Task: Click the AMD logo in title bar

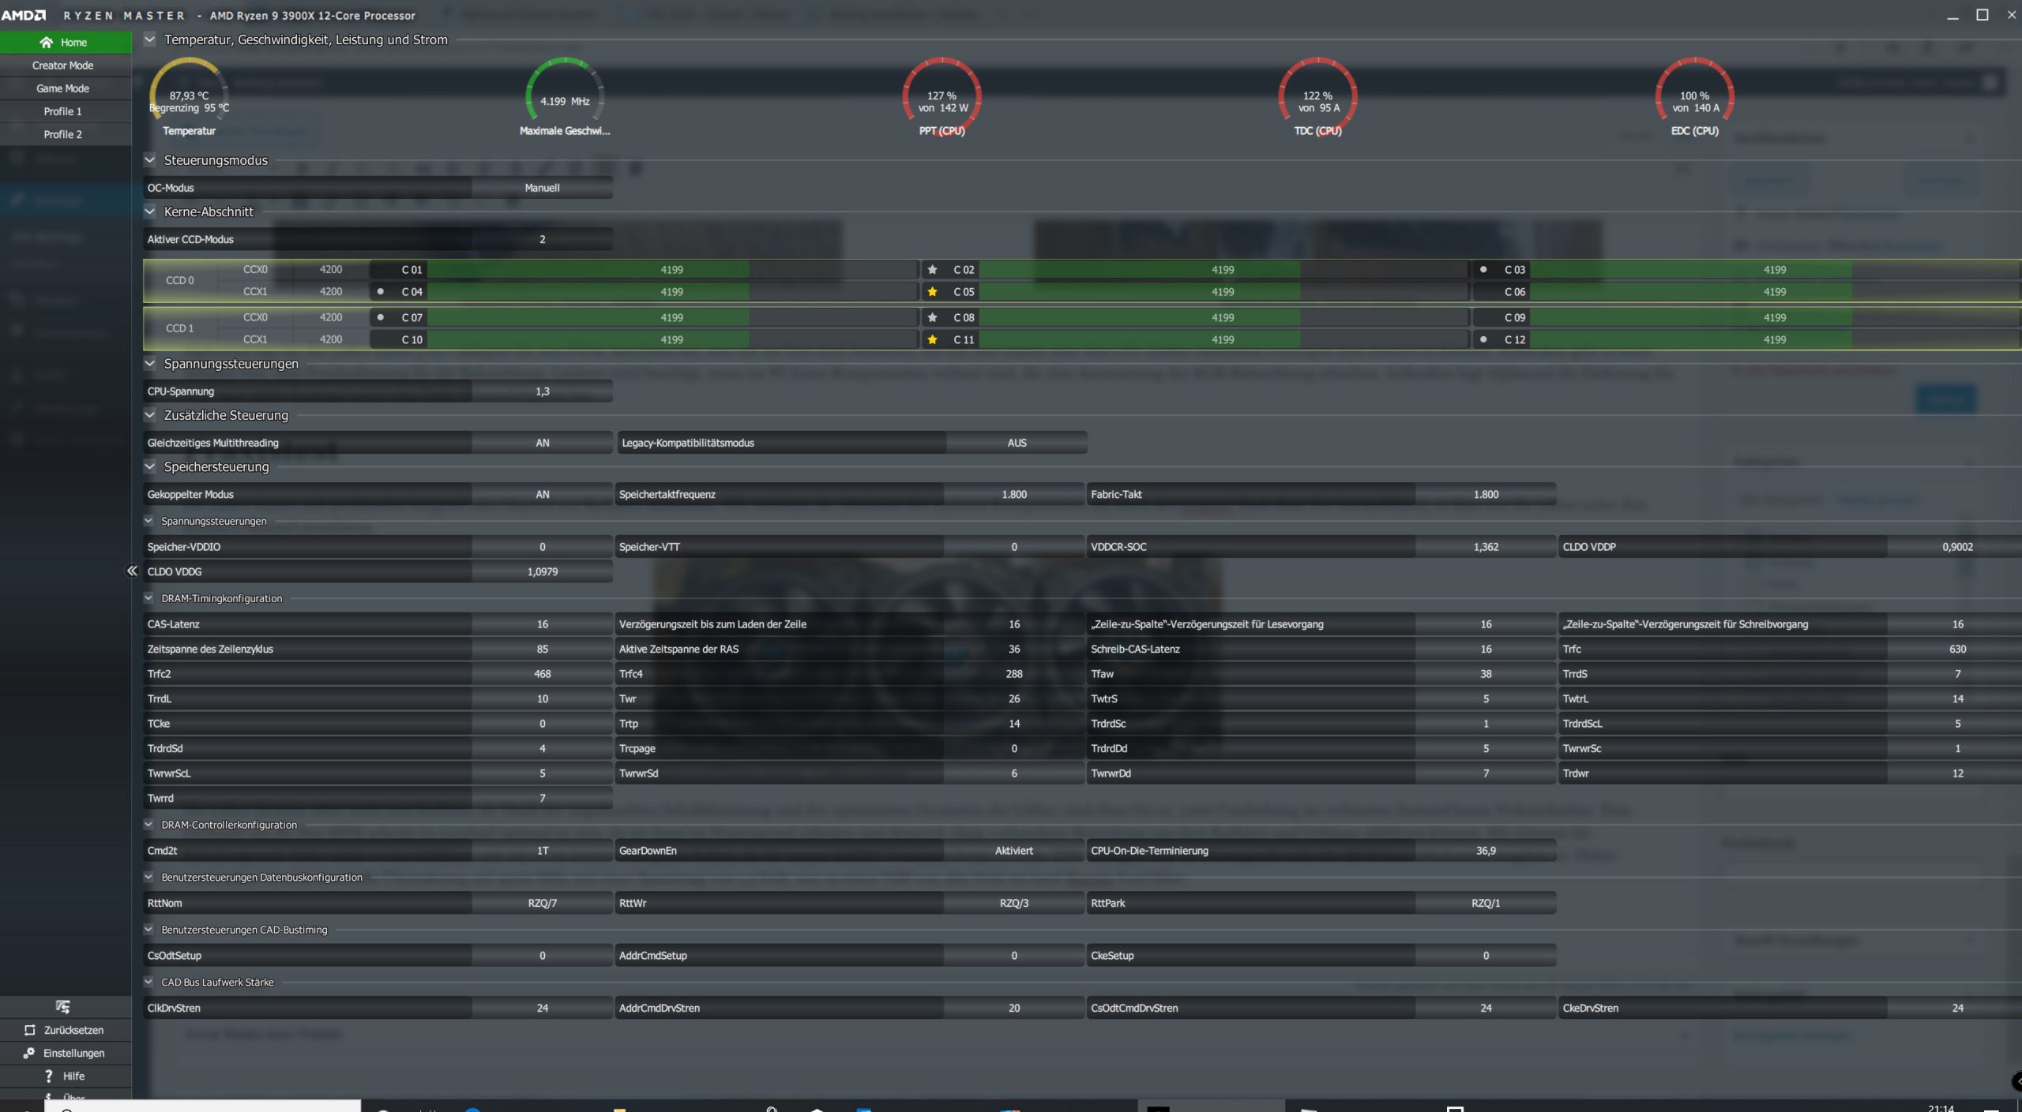Action: click(x=24, y=15)
